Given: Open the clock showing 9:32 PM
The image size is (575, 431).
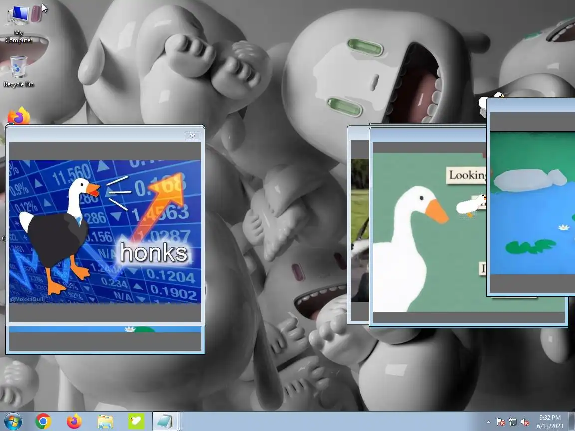Looking at the screenshot, I should (x=550, y=422).
